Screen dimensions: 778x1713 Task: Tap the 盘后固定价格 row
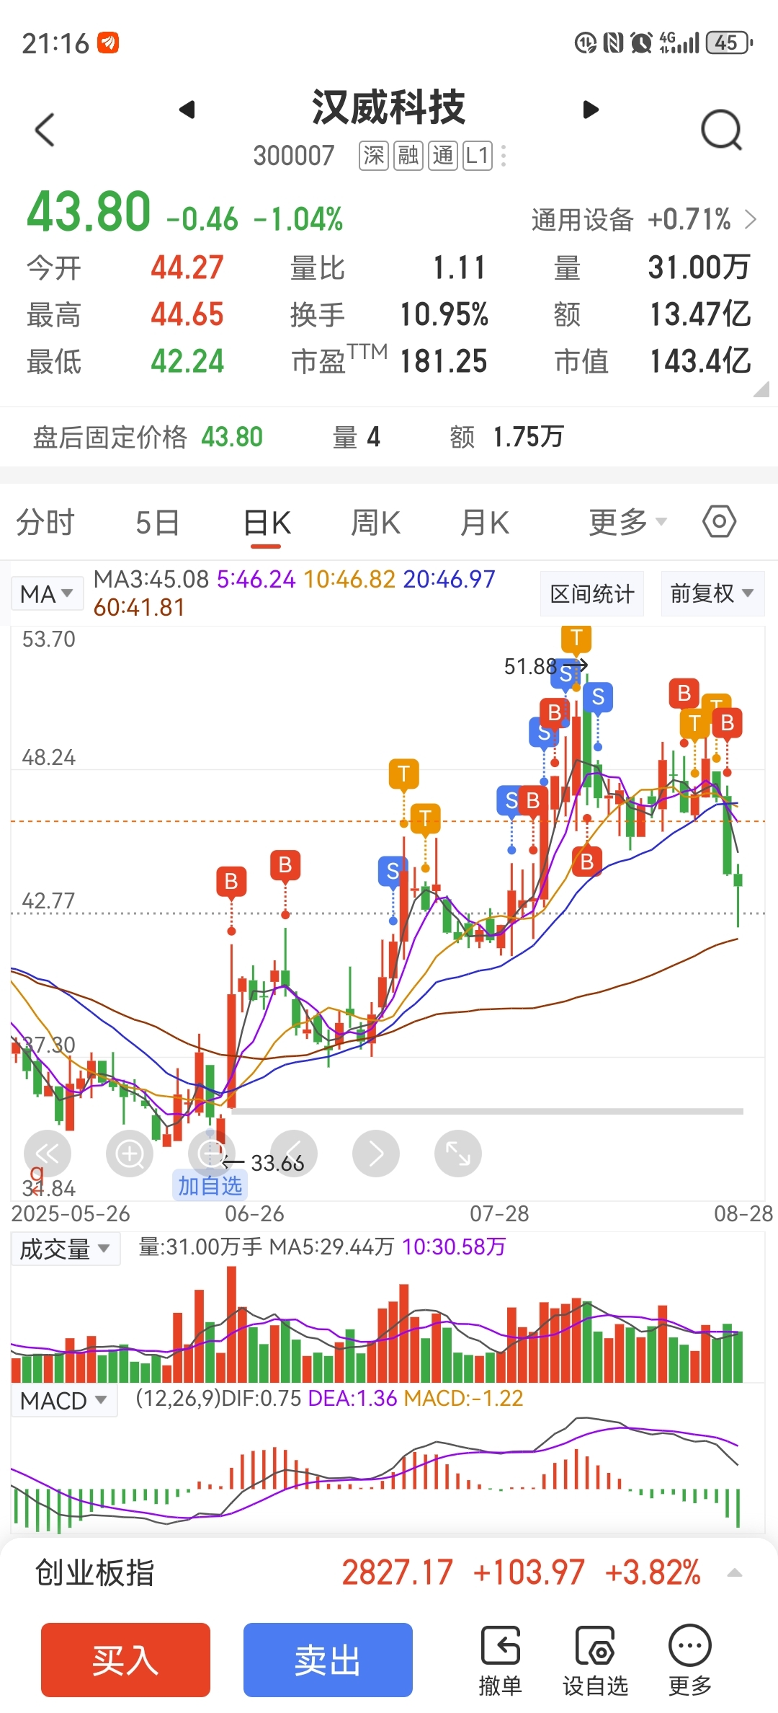point(389,437)
